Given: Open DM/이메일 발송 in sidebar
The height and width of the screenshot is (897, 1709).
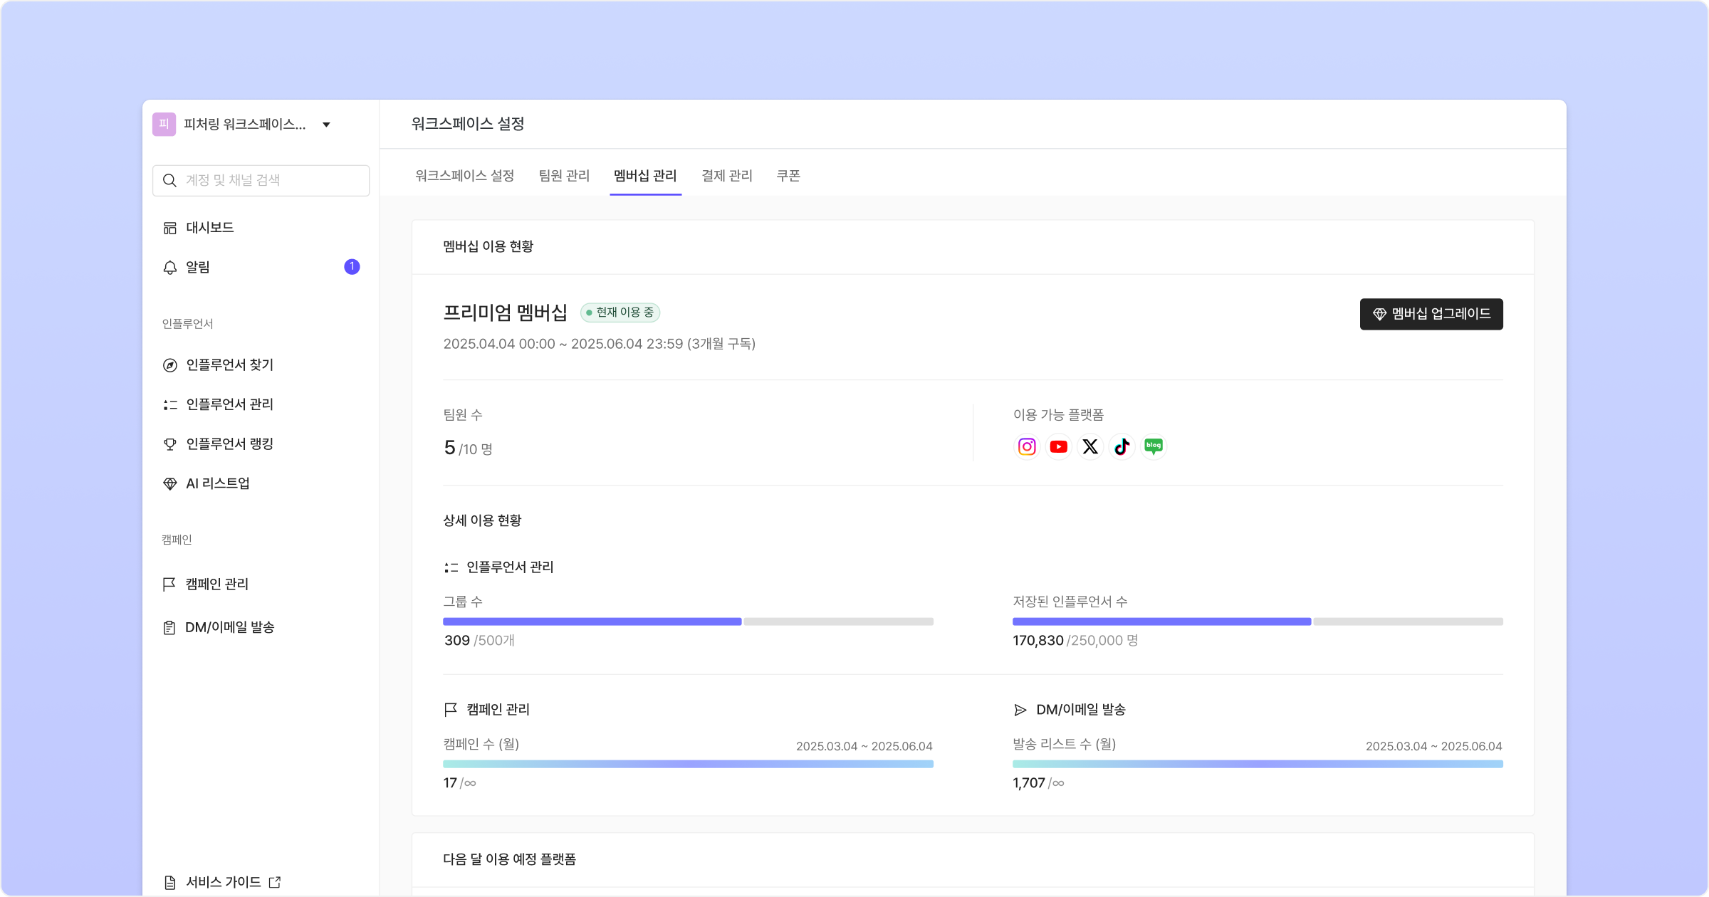Looking at the screenshot, I should point(229,627).
